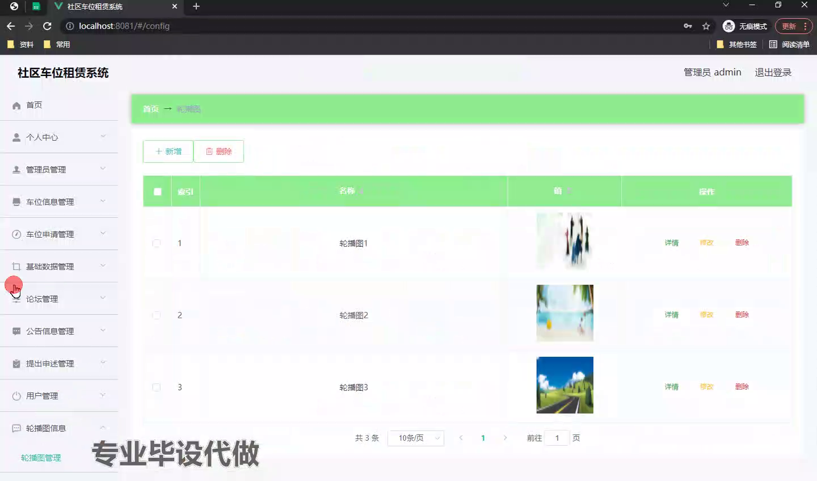Expand the 车位申请管理 chevron
Screen dimensions: 817x481
point(103,233)
